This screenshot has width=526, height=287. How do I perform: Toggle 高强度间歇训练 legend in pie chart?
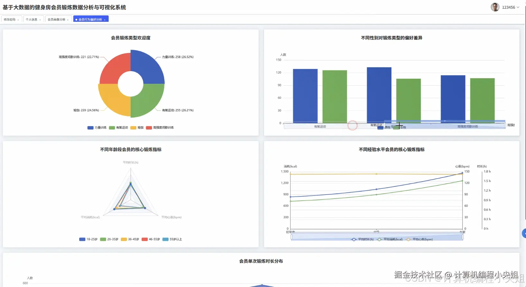160,128
